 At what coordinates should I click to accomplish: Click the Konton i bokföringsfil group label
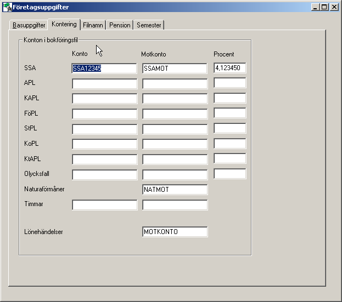[51, 40]
